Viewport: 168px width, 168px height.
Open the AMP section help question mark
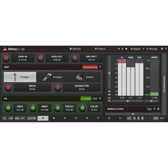pyautogui.click(x=100, y=67)
